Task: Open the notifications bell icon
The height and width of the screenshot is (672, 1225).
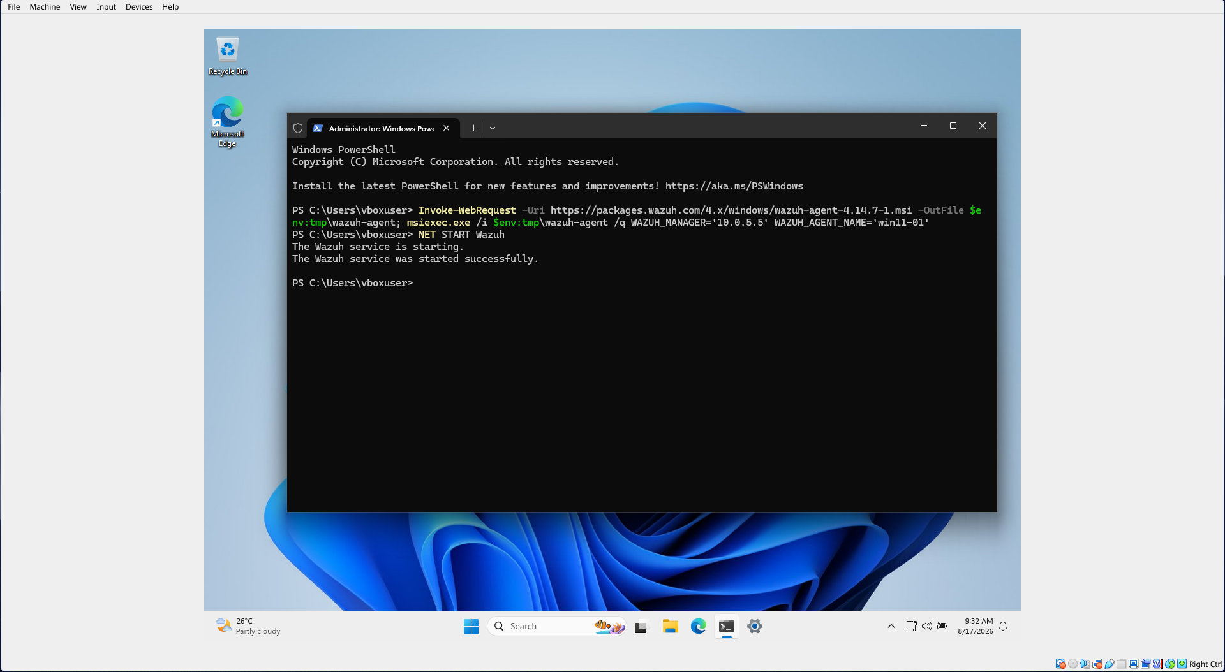Action: click(x=1003, y=627)
